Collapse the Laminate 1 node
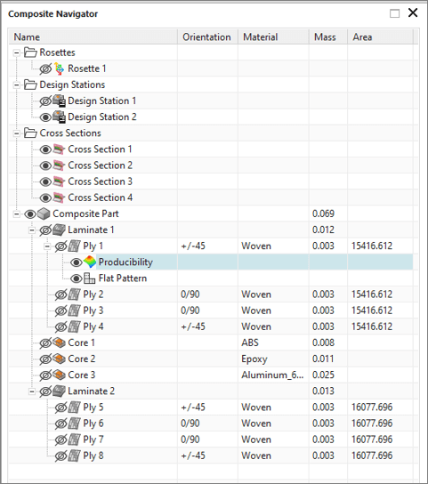The height and width of the screenshot is (484, 428). [32, 230]
